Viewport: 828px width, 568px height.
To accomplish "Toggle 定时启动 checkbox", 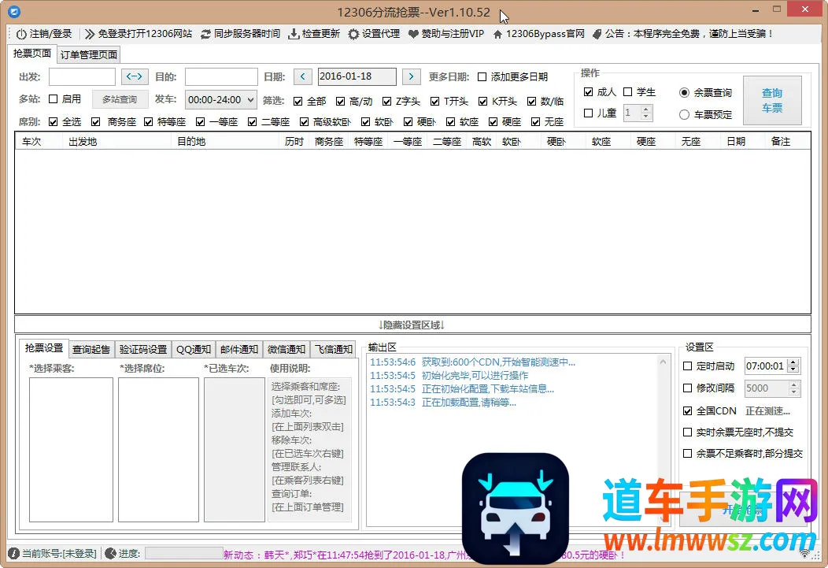I will 688,366.
